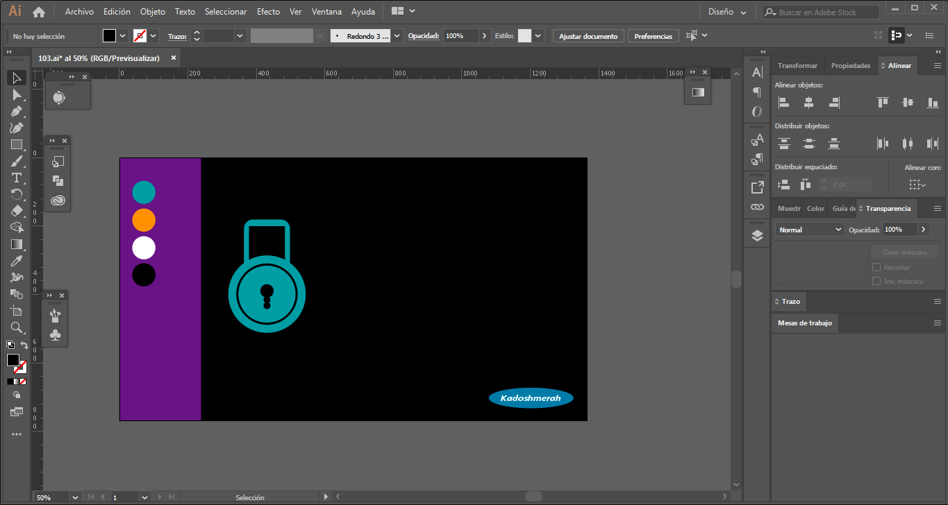The height and width of the screenshot is (505, 948).
Task: Align objects to horizontal left
Action: point(784,103)
